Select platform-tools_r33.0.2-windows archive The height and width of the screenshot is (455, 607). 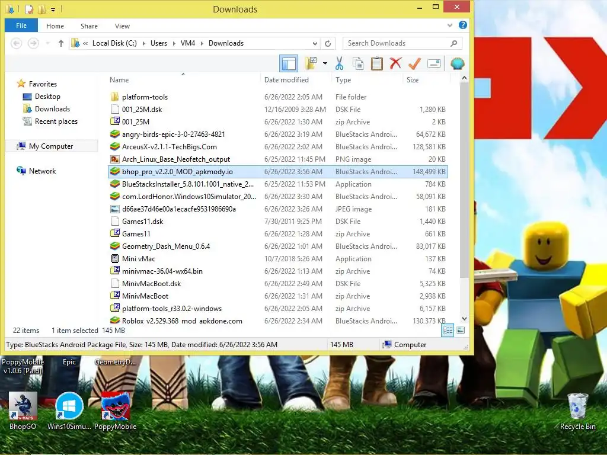tap(172, 308)
